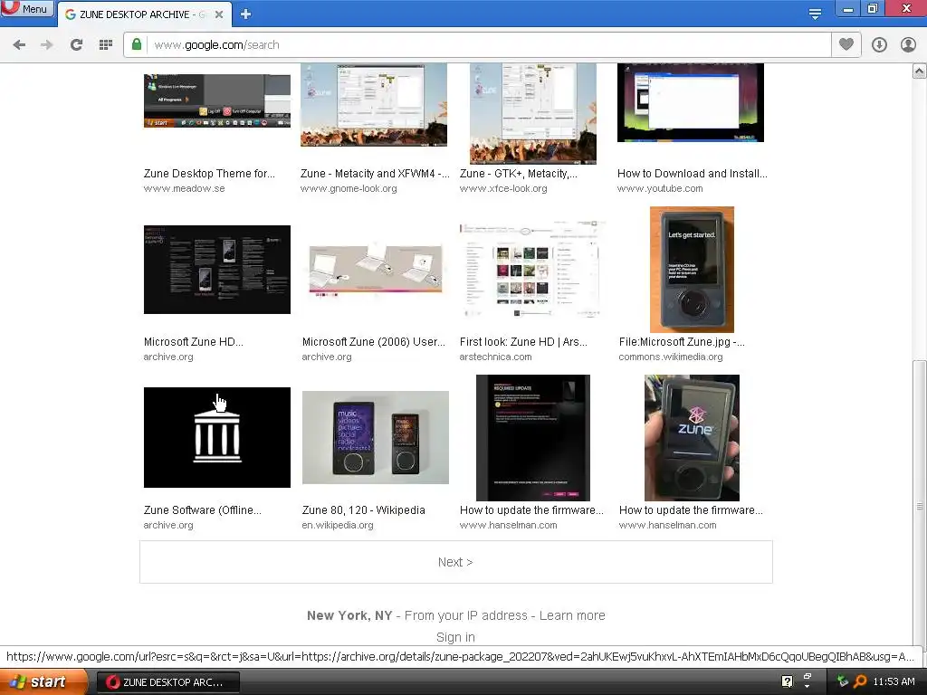Open the Zune GTK+, Metacity thumbnail

click(532, 113)
